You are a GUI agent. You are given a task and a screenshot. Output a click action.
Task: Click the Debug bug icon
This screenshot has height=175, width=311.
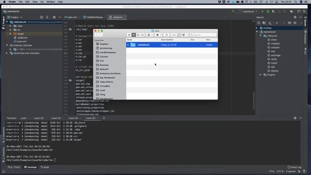268,12
